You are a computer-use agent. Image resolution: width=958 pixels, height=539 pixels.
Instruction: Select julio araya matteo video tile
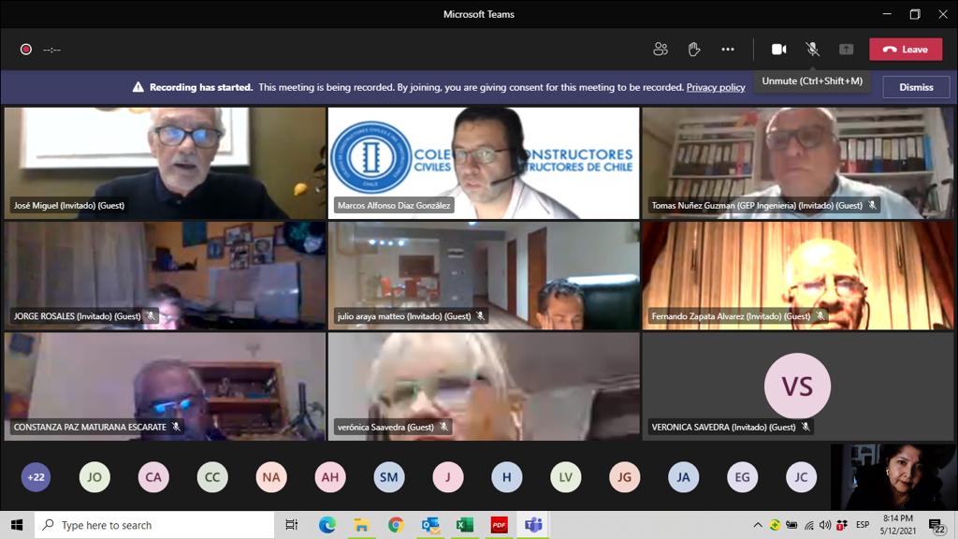point(484,276)
